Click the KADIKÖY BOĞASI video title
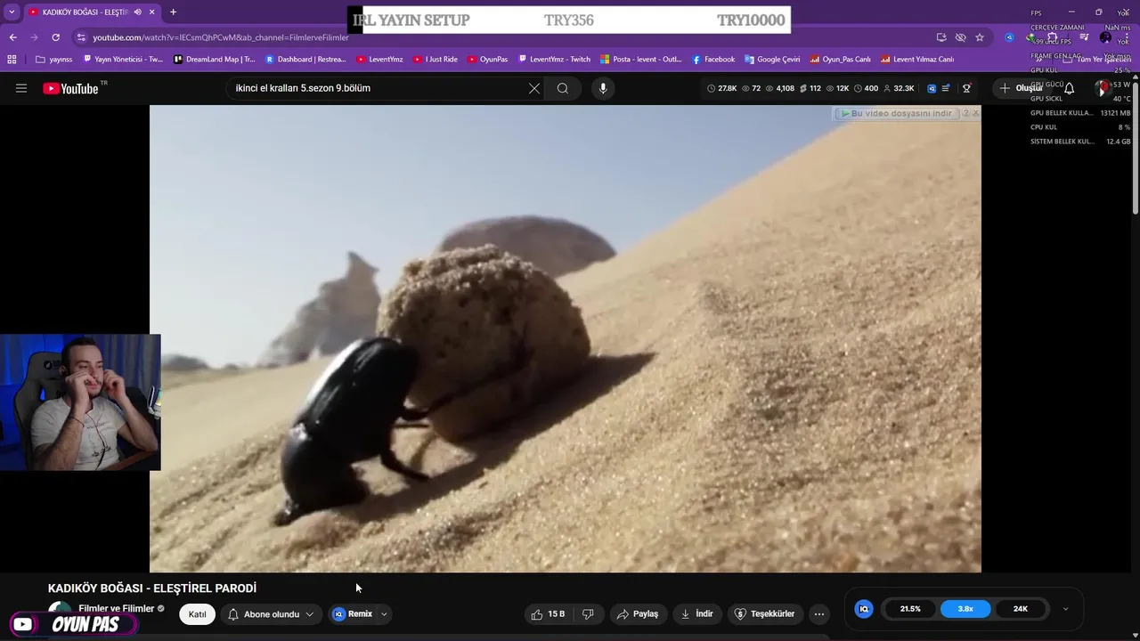Screen dimensions: 1140x641 [x=152, y=588]
